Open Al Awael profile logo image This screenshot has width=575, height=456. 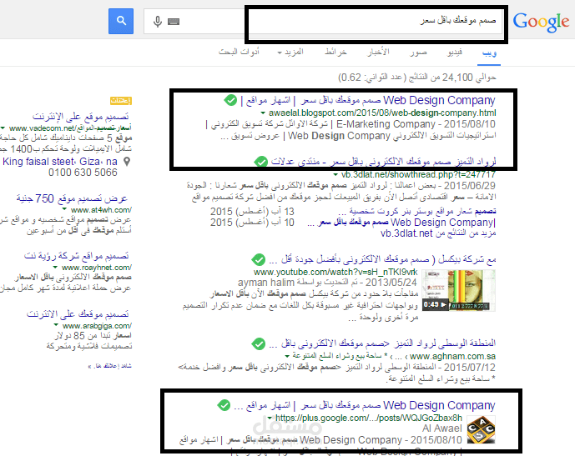(482, 429)
